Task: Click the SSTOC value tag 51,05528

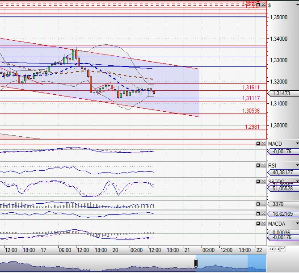Action: tap(283, 189)
